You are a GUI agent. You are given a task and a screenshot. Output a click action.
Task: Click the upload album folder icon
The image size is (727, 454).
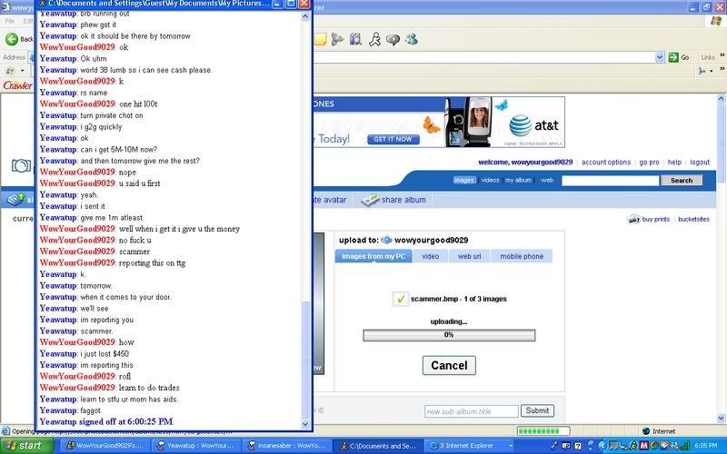(x=386, y=240)
